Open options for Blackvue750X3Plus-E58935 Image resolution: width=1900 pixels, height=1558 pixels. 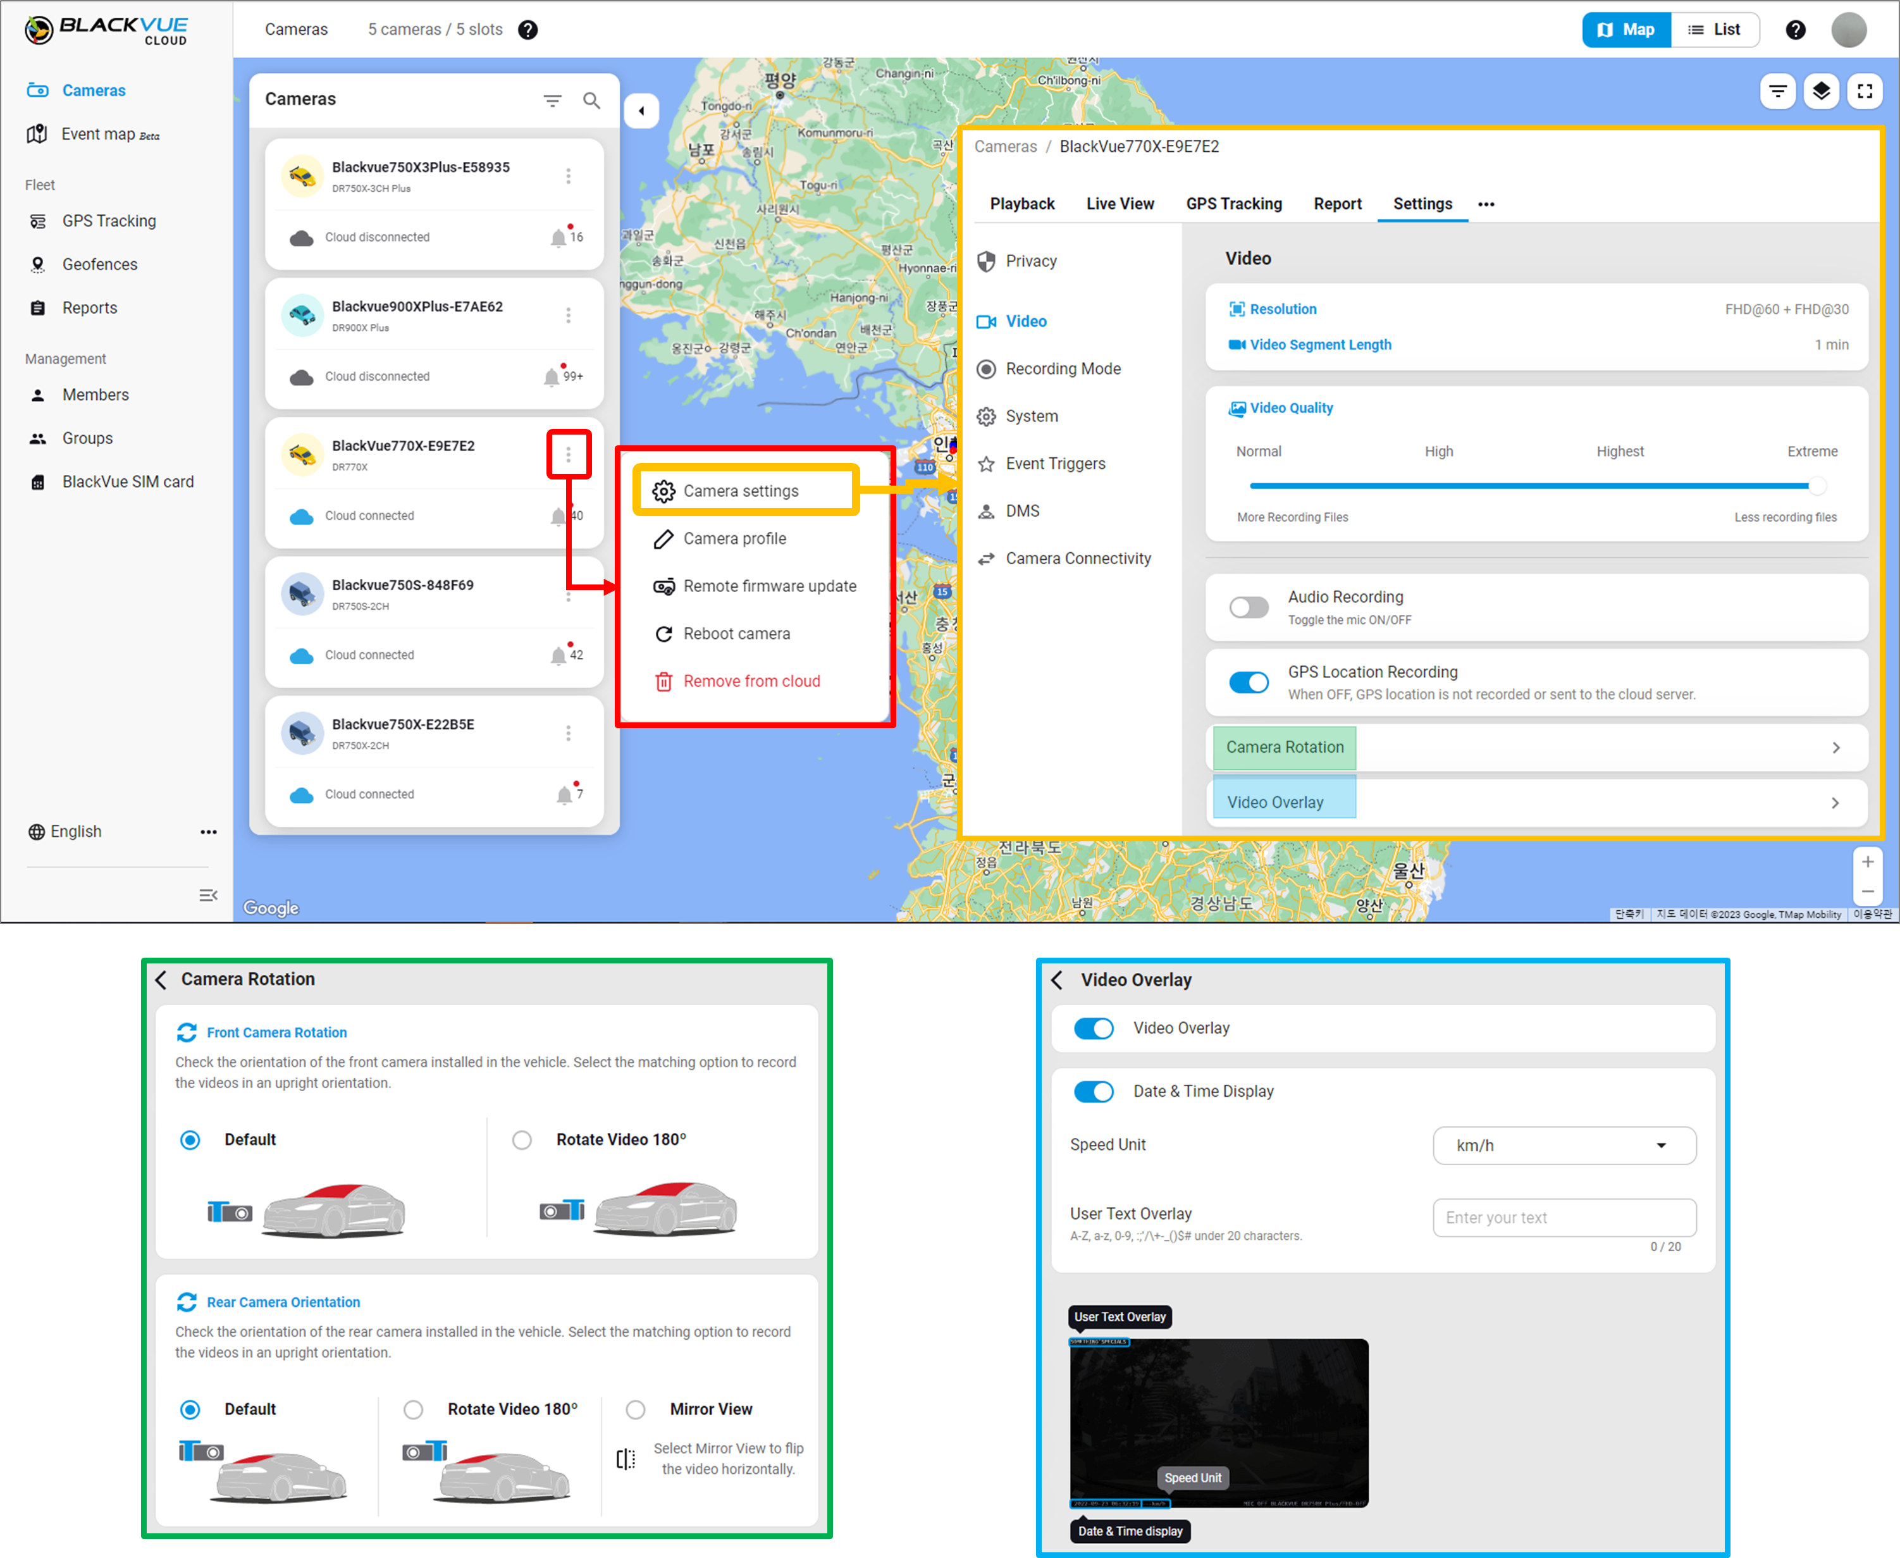click(568, 176)
